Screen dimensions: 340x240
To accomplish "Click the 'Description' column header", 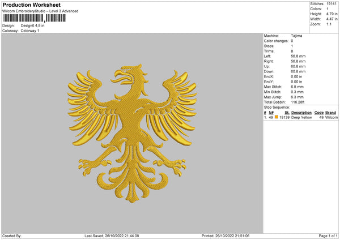I will pyautogui.click(x=301, y=113).
